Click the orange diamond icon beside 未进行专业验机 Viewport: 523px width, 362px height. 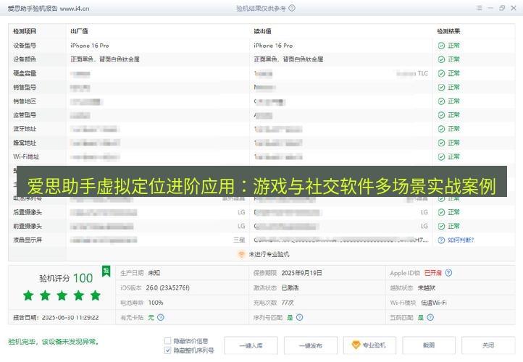click(x=241, y=254)
